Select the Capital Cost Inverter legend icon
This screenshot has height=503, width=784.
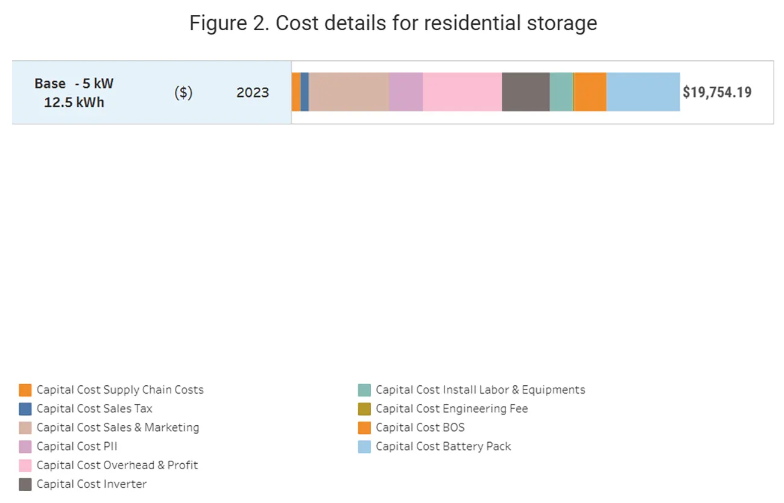click(25, 484)
